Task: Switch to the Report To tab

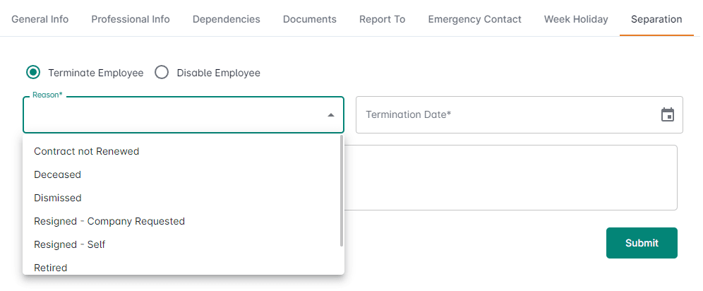Action: 382,19
